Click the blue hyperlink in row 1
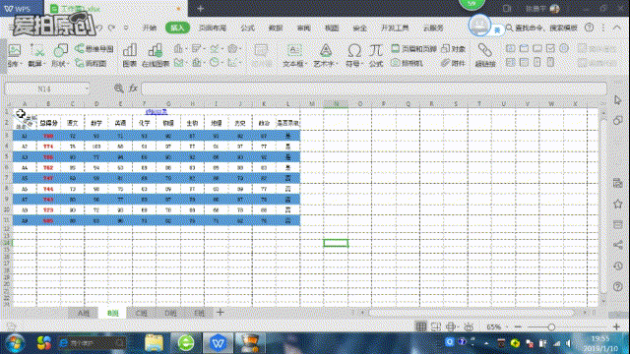Image resolution: width=630 pixels, height=354 pixels. [157, 112]
